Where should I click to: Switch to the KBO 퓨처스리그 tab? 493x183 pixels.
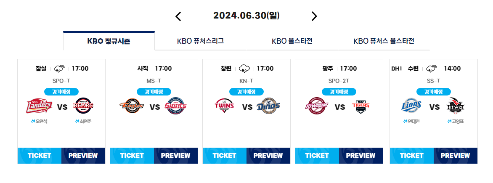[x=201, y=41]
